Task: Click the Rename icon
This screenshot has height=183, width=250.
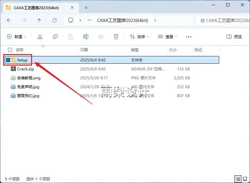Action: click(86, 37)
